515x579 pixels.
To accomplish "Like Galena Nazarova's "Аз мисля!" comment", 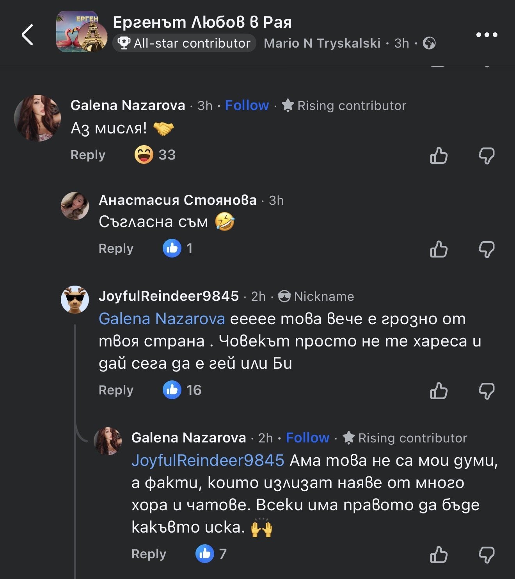I will 439,155.
